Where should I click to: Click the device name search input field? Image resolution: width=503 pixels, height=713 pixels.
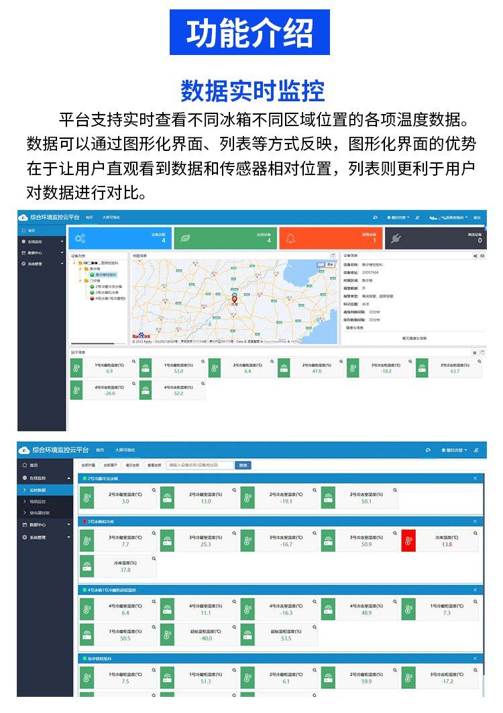tap(200, 465)
